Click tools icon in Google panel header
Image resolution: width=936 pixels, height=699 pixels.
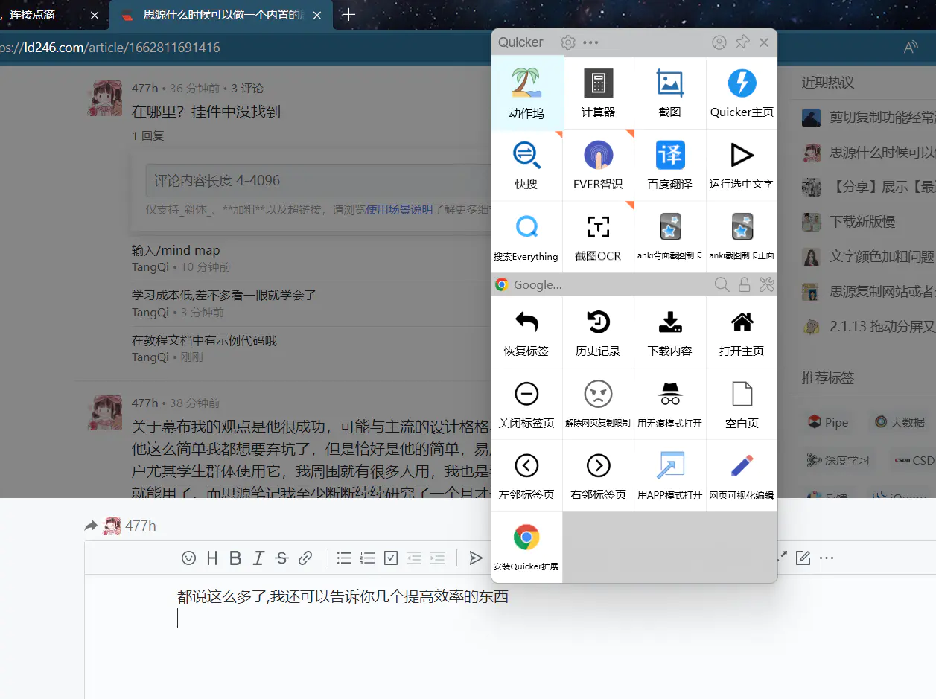point(766,284)
